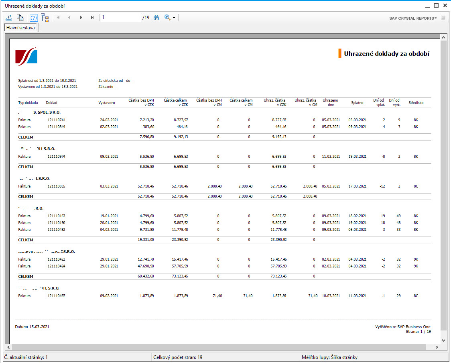
Task: Click the Splatno column header
Action: [357, 103]
